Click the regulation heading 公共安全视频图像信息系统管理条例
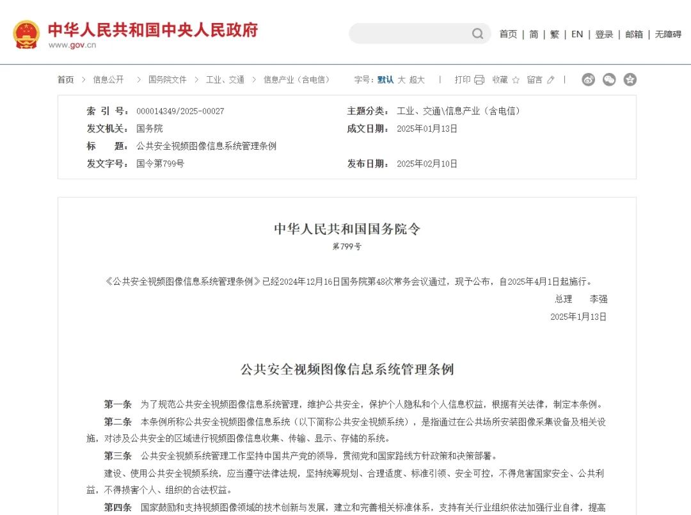The width and height of the screenshot is (691, 515). (347, 369)
